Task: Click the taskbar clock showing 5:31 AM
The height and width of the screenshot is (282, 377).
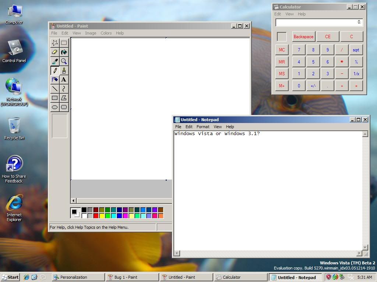Action: click(x=364, y=277)
